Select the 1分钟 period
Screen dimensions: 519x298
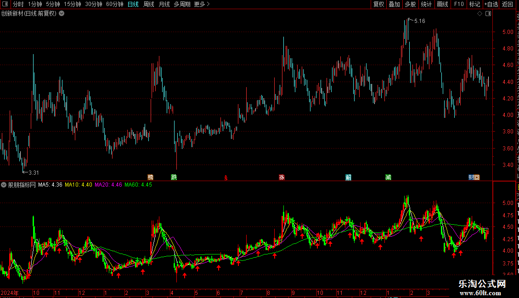pyautogui.click(x=35, y=4)
